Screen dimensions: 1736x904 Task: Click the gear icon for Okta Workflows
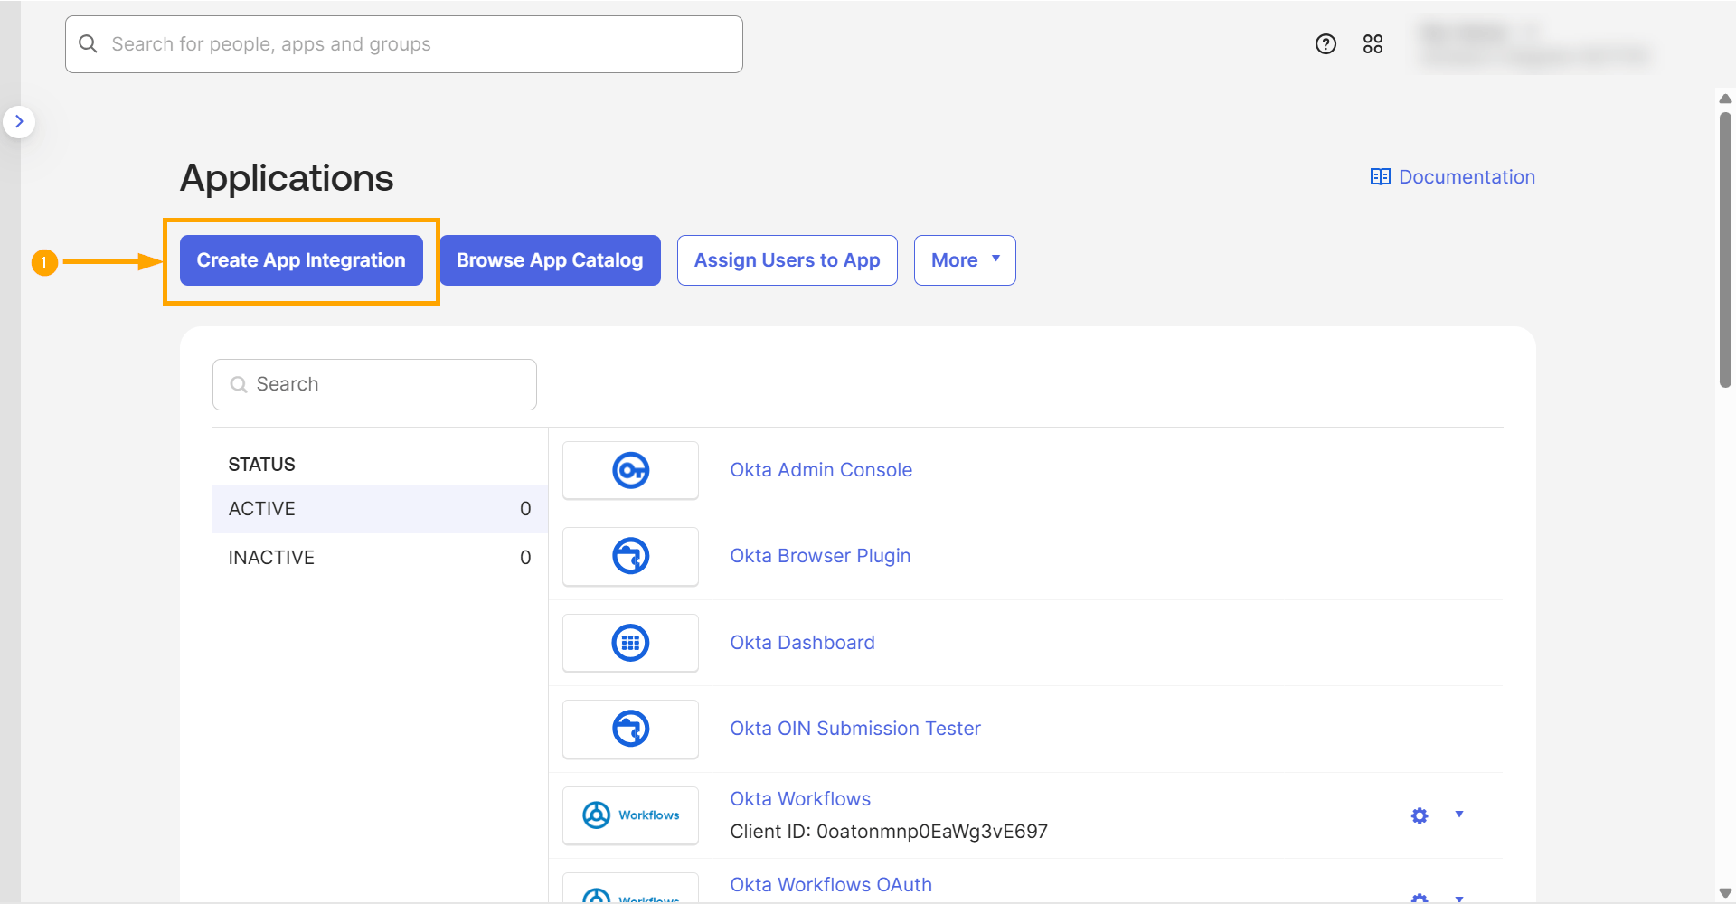(x=1420, y=815)
